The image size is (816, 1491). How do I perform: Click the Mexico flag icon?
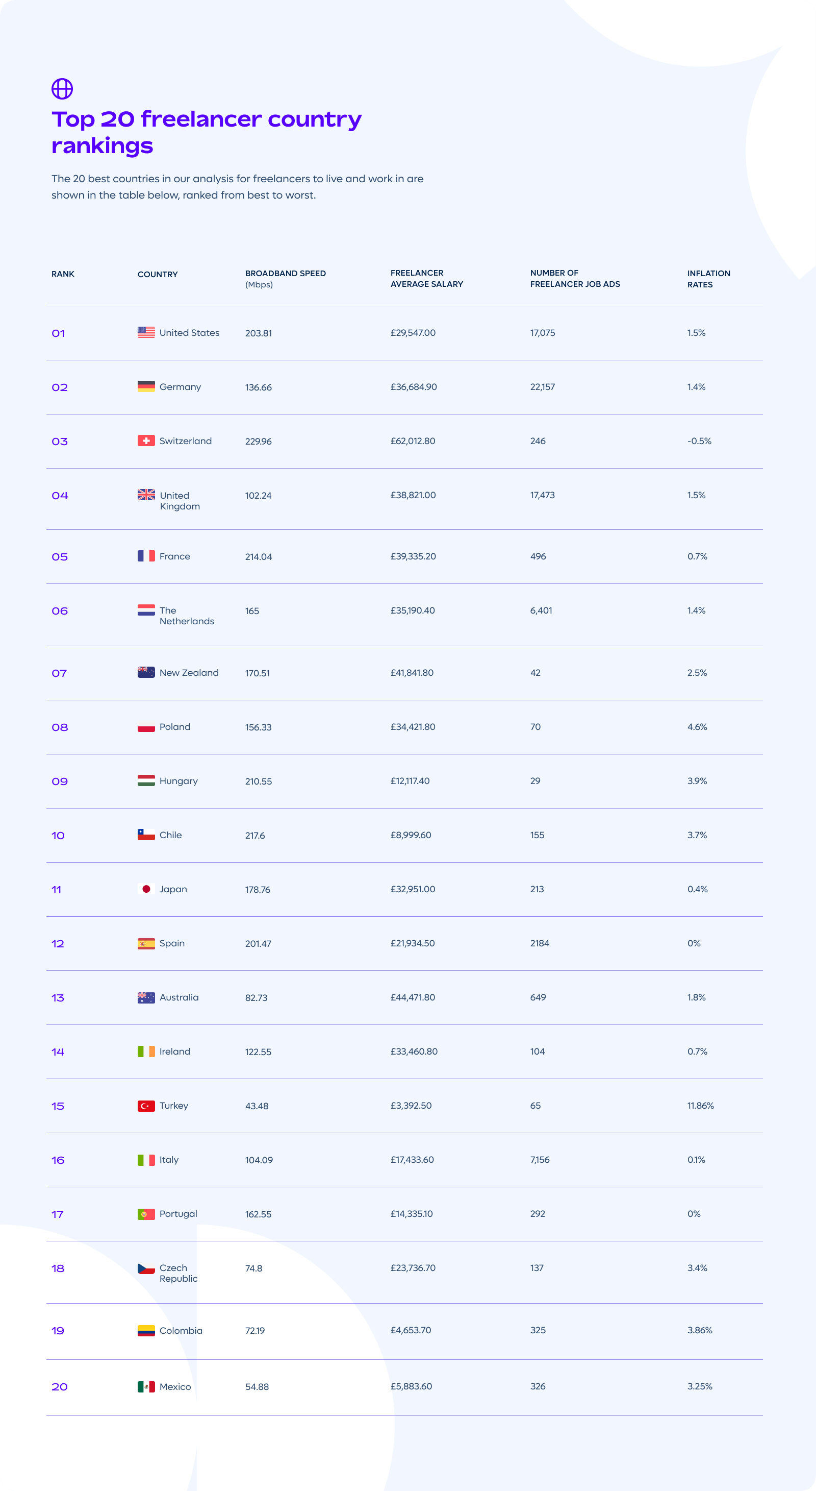tap(146, 1386)
